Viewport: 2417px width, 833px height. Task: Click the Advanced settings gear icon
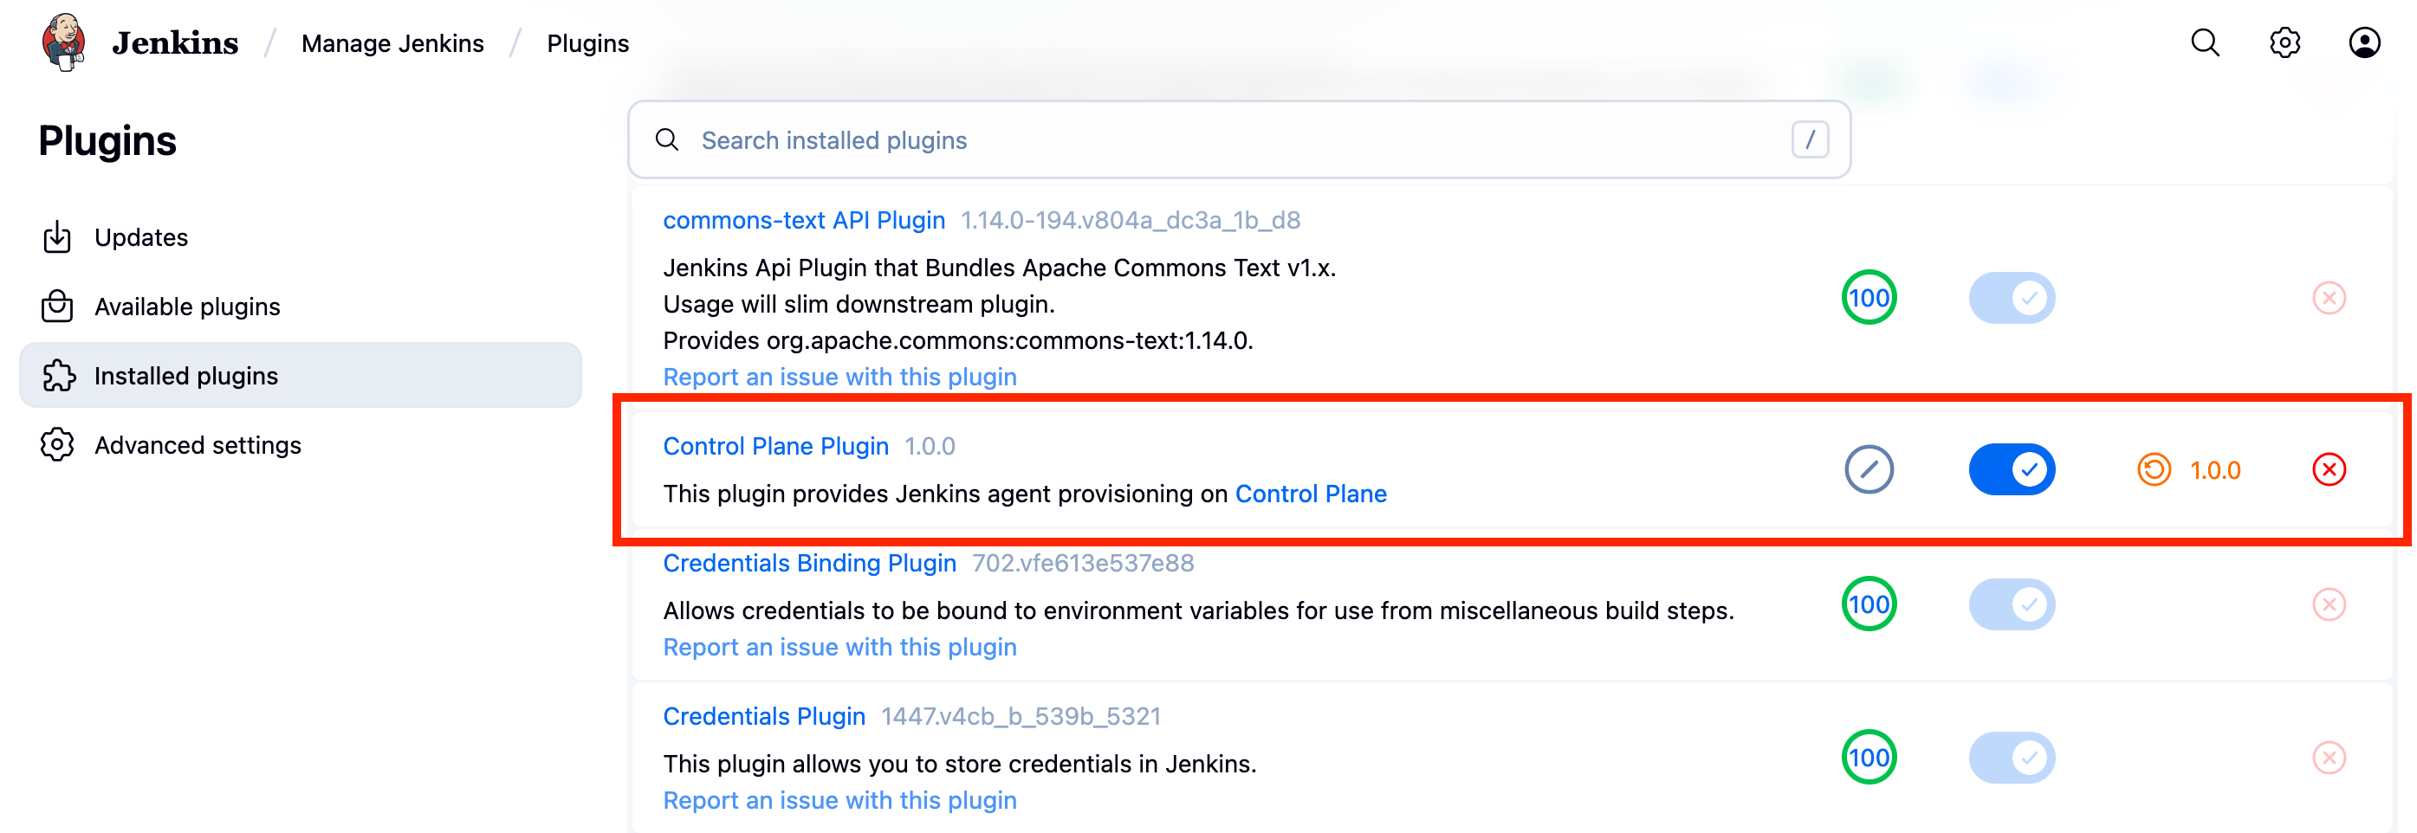[x=57, y=445]
